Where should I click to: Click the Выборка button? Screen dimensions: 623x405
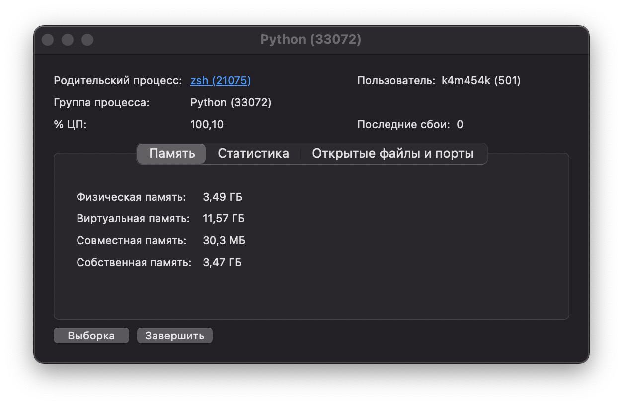point(91,336)
